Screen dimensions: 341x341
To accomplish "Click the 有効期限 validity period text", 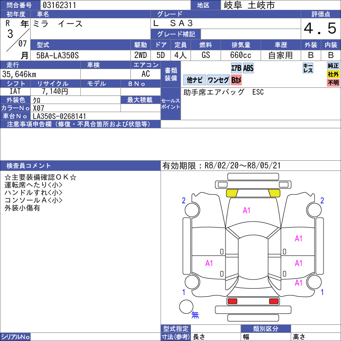I will (x=222, y=164).
